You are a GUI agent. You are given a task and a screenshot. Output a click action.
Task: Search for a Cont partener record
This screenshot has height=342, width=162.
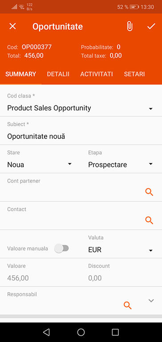pyautogui.click(x=149, y=192)
